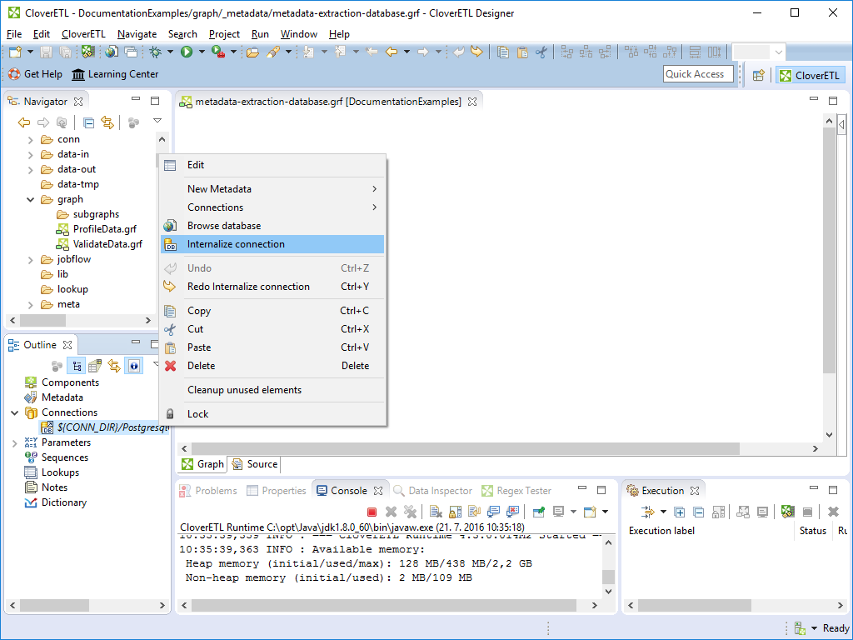
Task: Click the Quick Access search field
Action: 697,74
